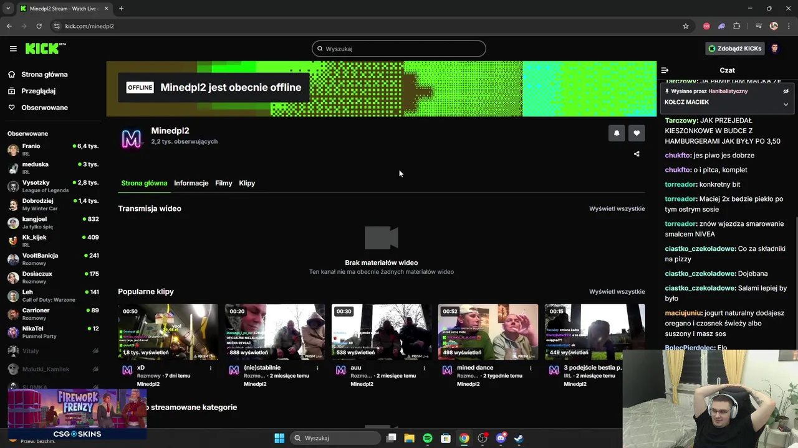Reload the page with refresh icon
This screenshot has height=448, width=798.
point(39,26)
